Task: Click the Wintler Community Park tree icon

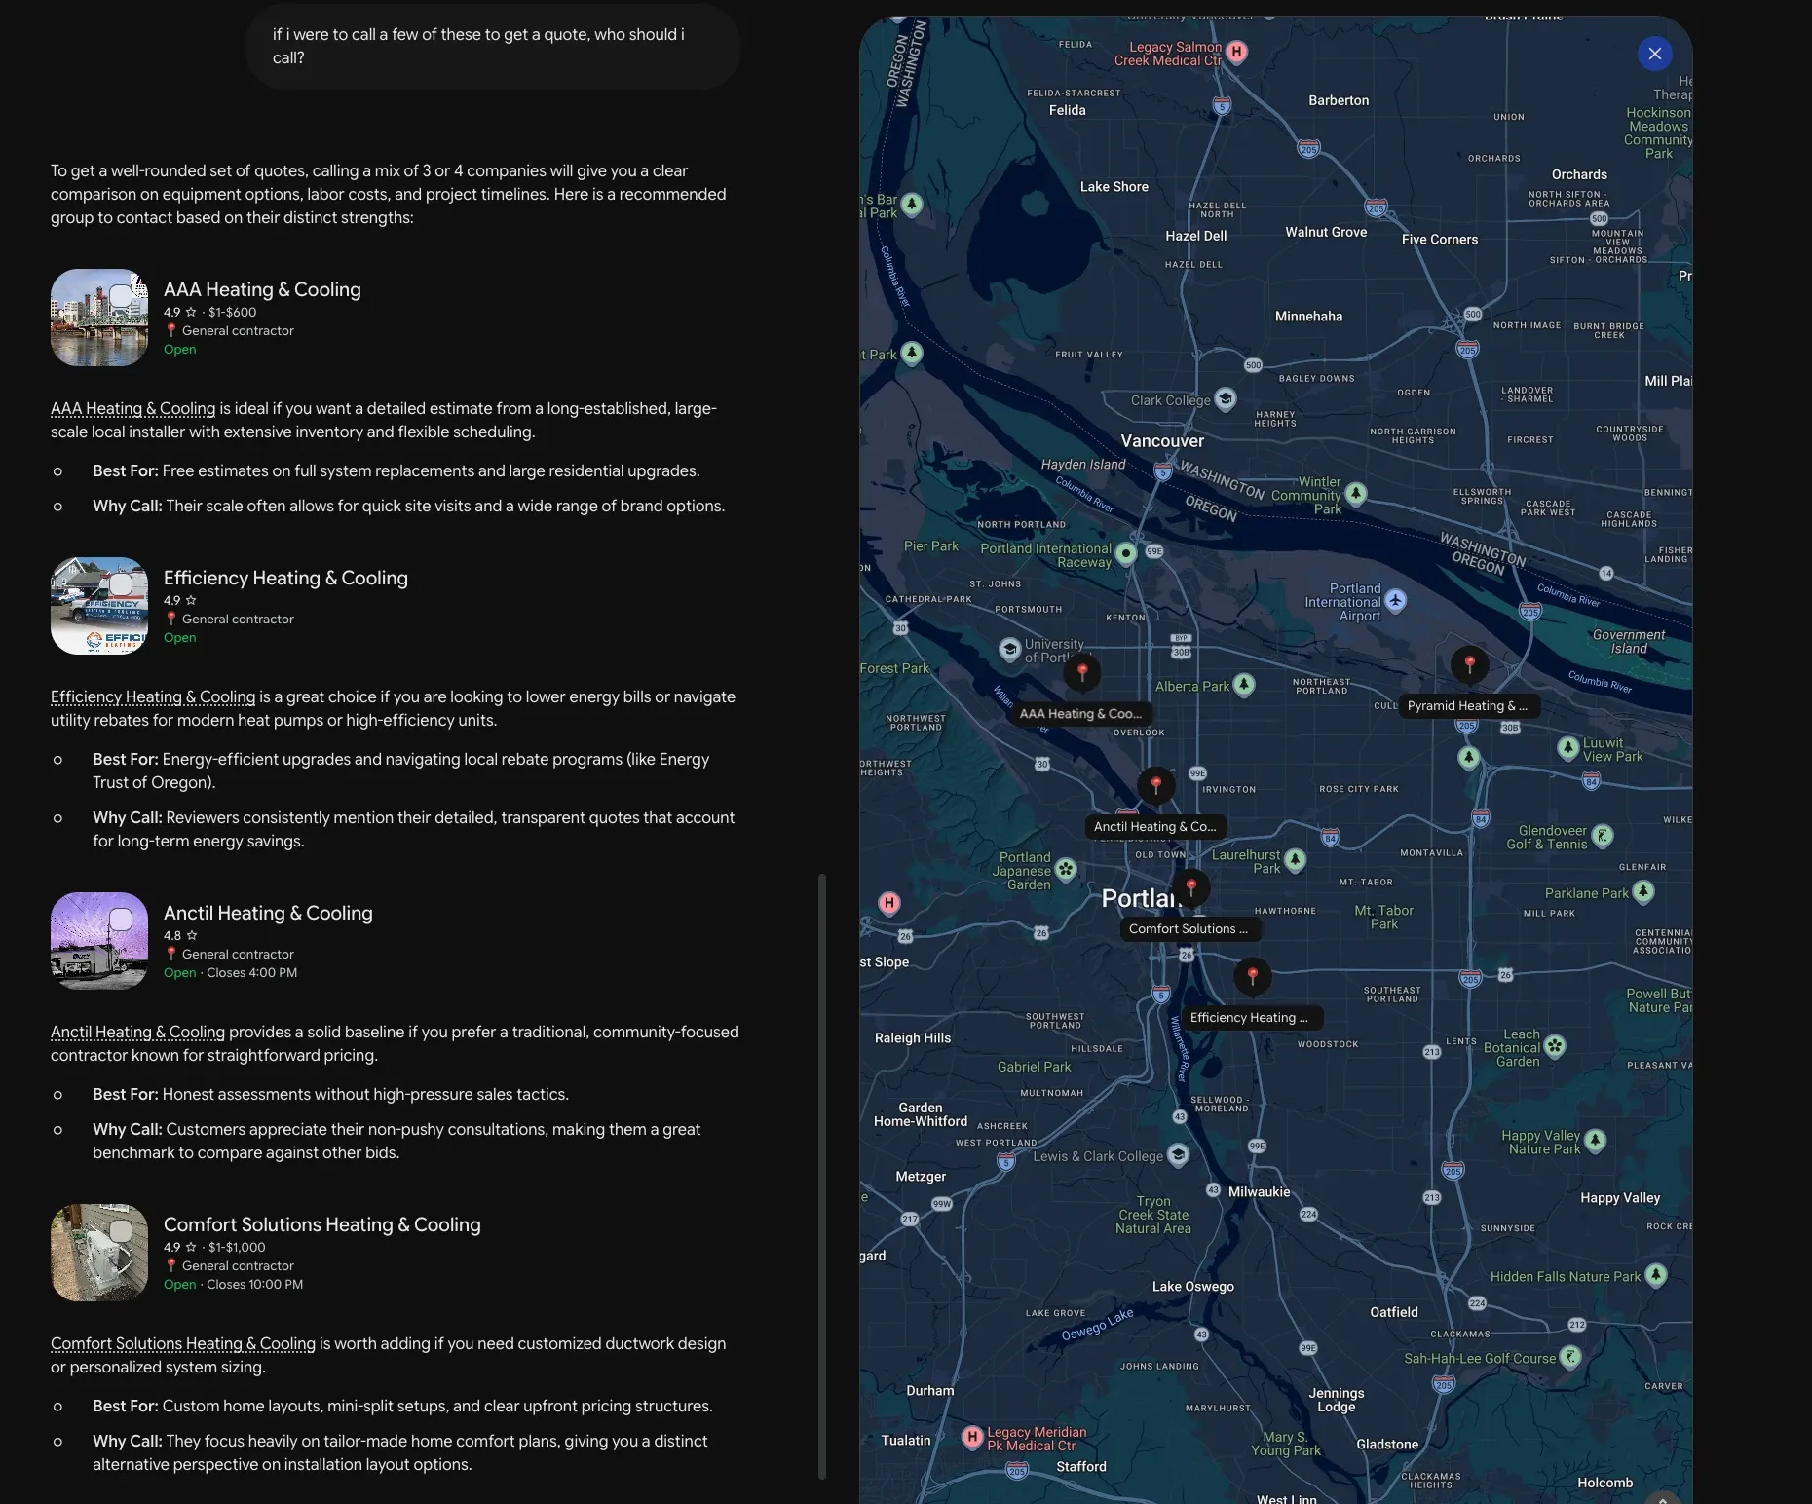Action: tap(1356, 494)
